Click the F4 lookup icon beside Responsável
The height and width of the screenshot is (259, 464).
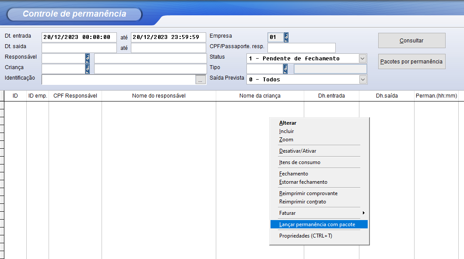point(88,58)
